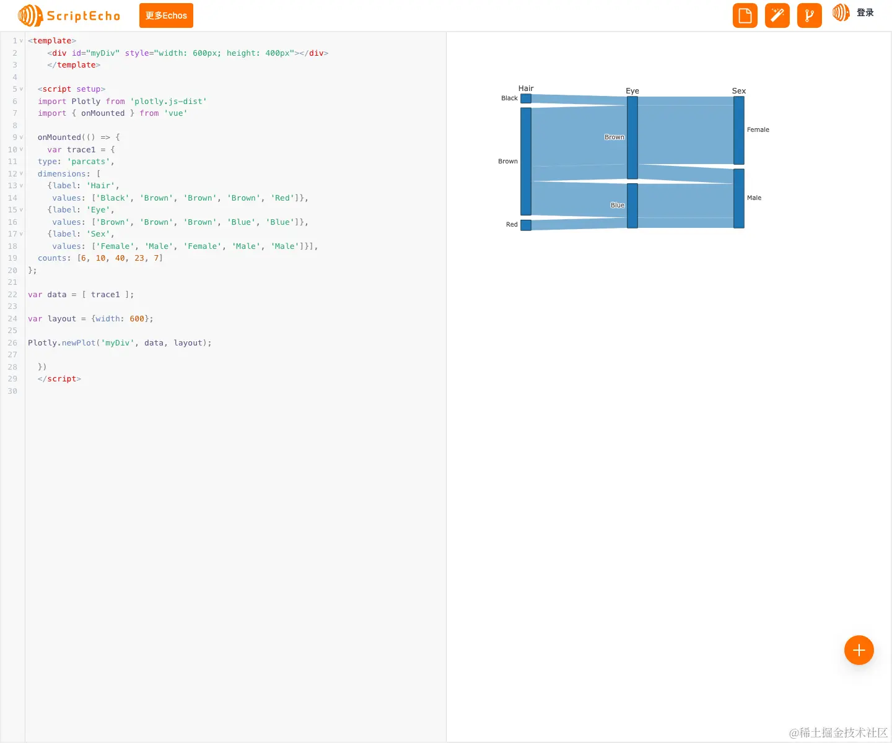The height and width of the screenshot is (743, 892).
Task: Collapse the fold arrow at line 1
Action: 21,41
